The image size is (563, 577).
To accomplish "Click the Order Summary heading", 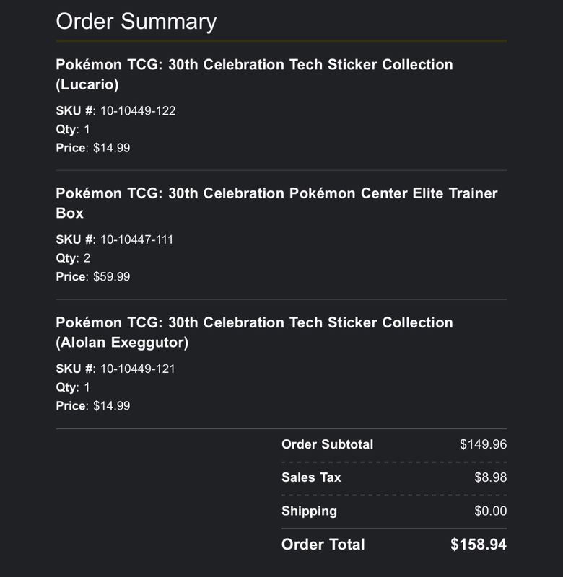I will coord(136,22).
